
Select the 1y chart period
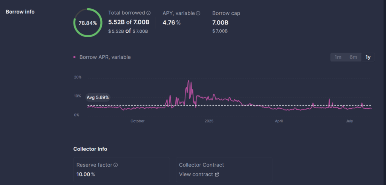368,57
